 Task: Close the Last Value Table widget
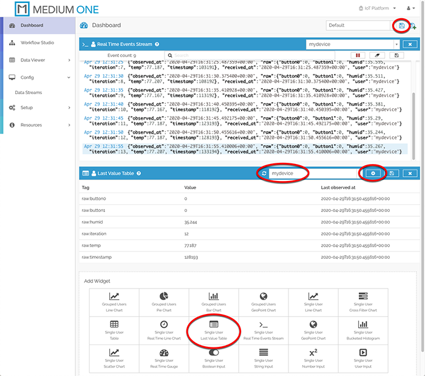coord(410,174)
